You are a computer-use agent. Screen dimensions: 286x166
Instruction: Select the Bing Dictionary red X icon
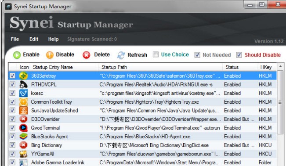pos(23,145)
